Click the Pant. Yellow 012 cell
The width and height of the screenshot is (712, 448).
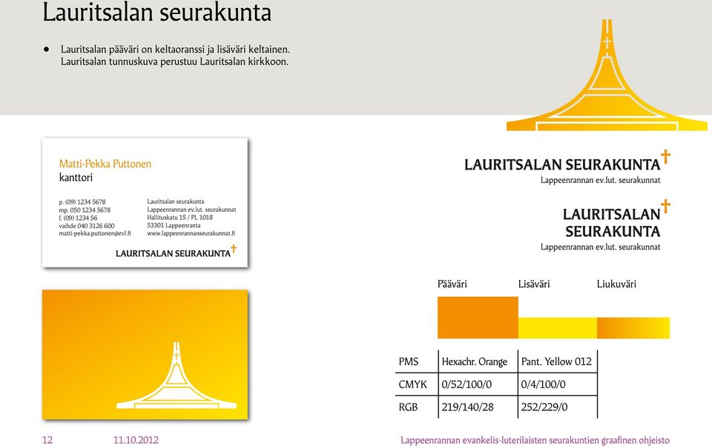click(556, 361)
